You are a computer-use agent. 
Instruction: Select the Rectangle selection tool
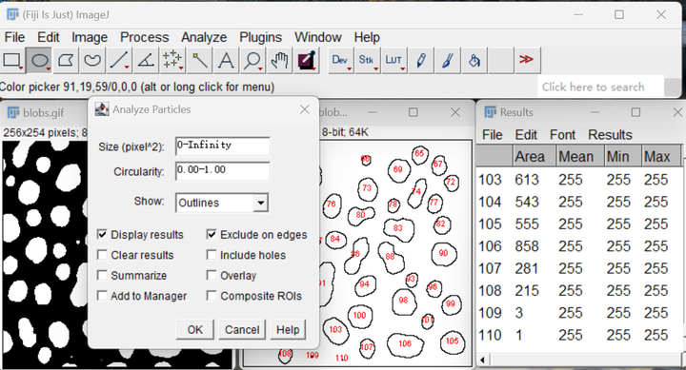(x=12, y=60)
